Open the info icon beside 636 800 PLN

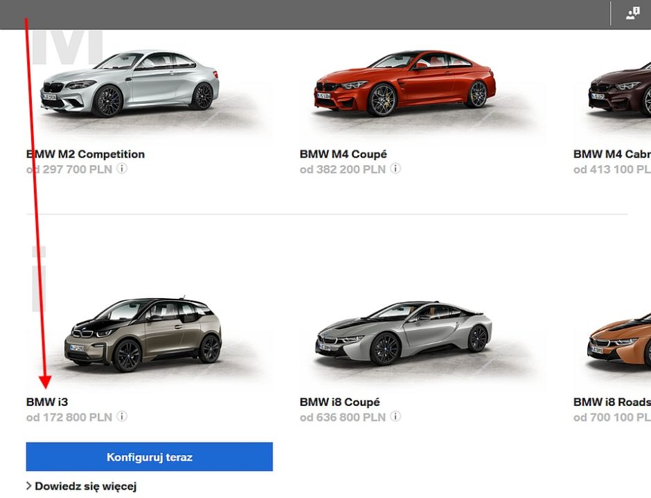coord(395,416)
